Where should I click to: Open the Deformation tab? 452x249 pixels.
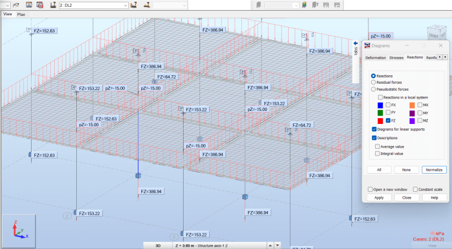click(x=375, y=58)
